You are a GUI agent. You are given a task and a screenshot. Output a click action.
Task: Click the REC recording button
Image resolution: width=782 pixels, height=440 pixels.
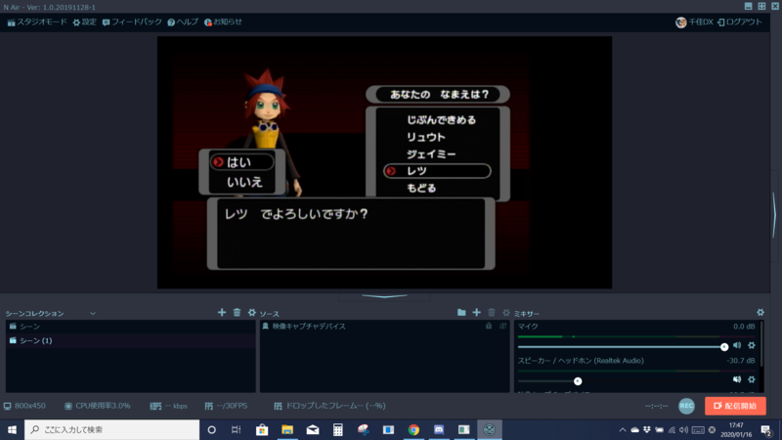687,406
